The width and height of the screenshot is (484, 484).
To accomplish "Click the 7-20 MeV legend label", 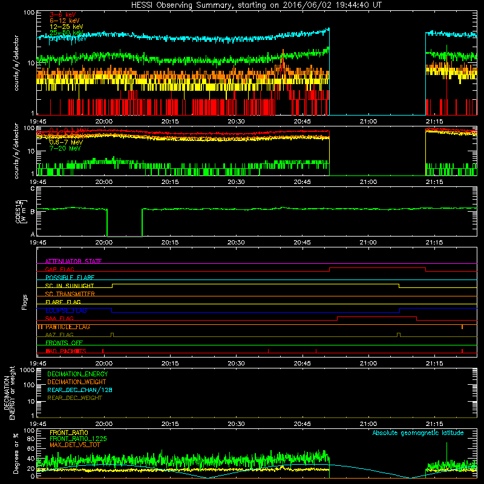I will [65, 148].
